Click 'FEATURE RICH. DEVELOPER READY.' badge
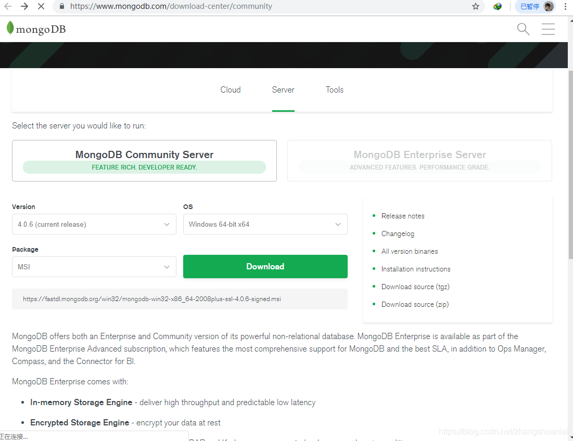 [144, 167]
